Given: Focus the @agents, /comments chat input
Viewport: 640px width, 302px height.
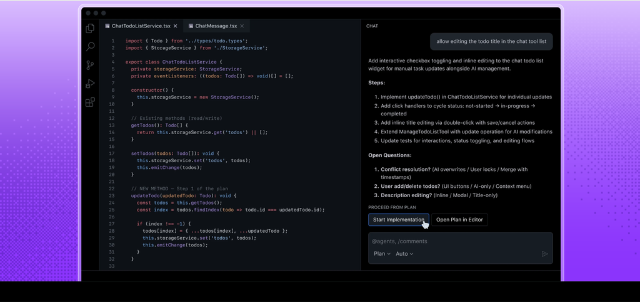Looking at the screenshot, I should click(461, 241).
